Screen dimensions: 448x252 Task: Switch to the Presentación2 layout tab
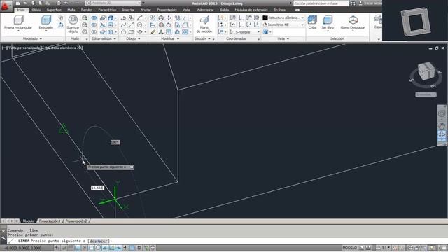(76, 221)
